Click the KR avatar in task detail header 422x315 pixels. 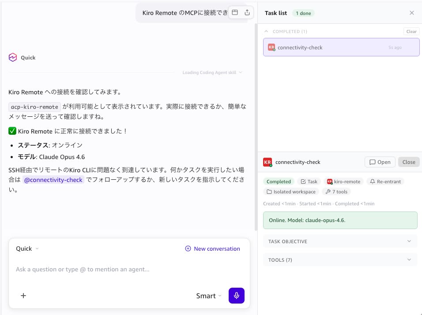tap(268, 162)
